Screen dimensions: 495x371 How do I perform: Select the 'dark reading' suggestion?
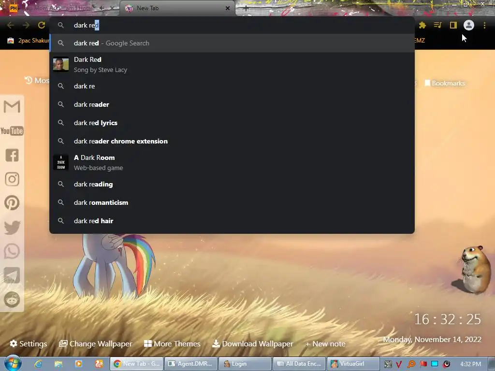tap(232, 184)
